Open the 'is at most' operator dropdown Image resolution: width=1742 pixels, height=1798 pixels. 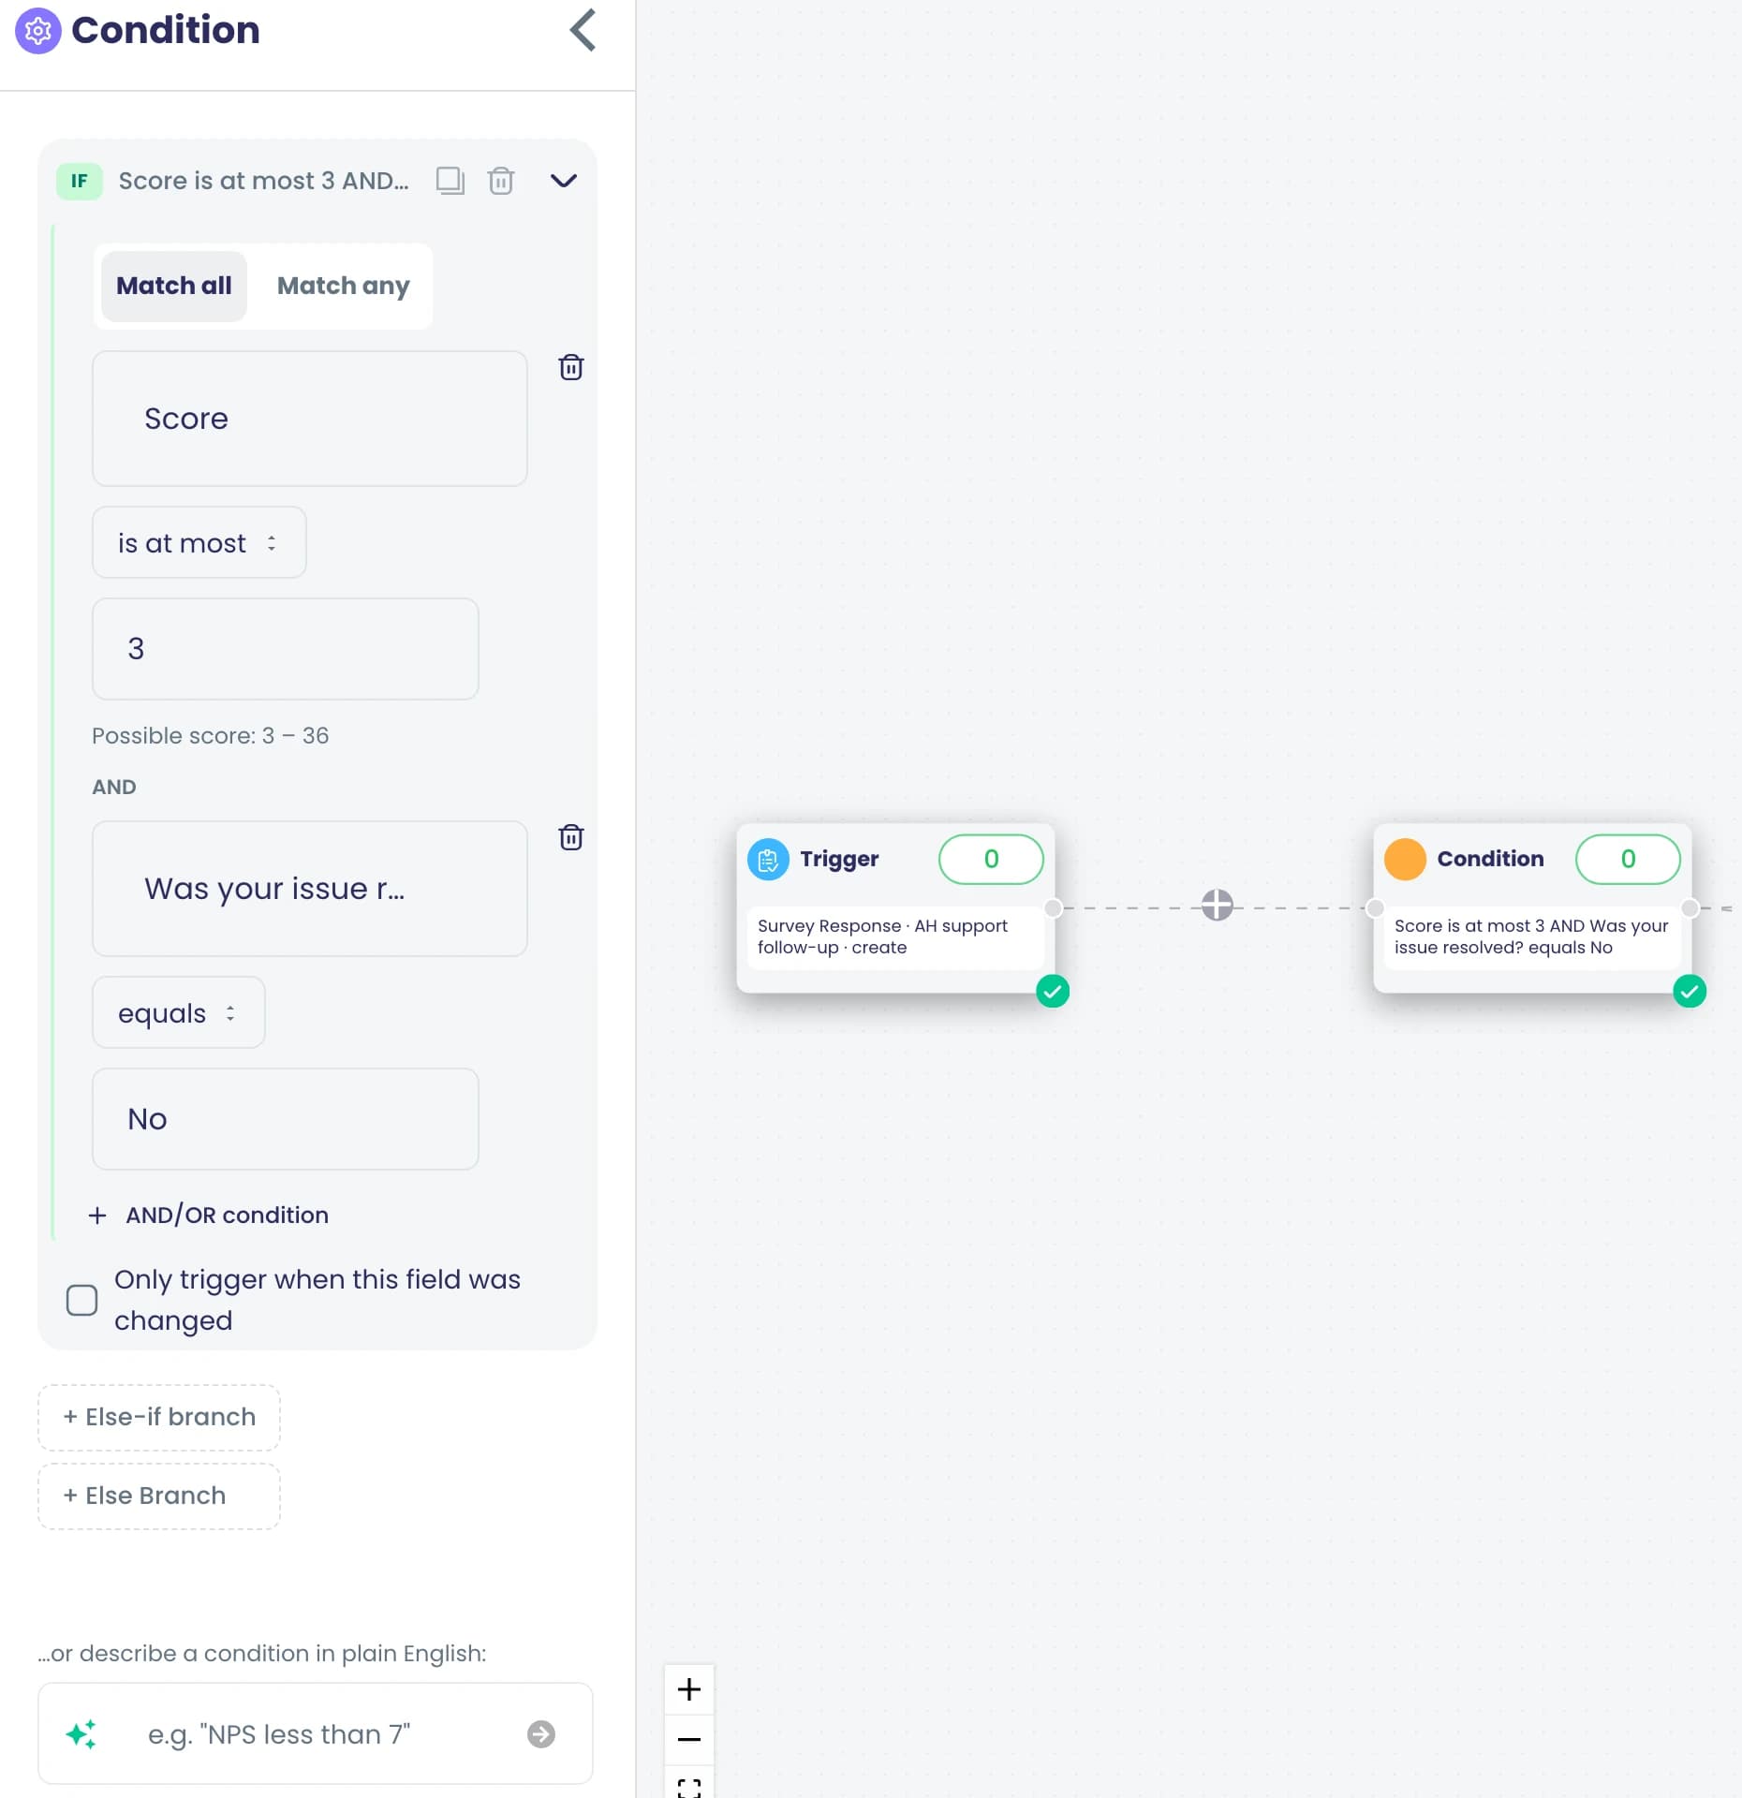click(x=199, y=542)
